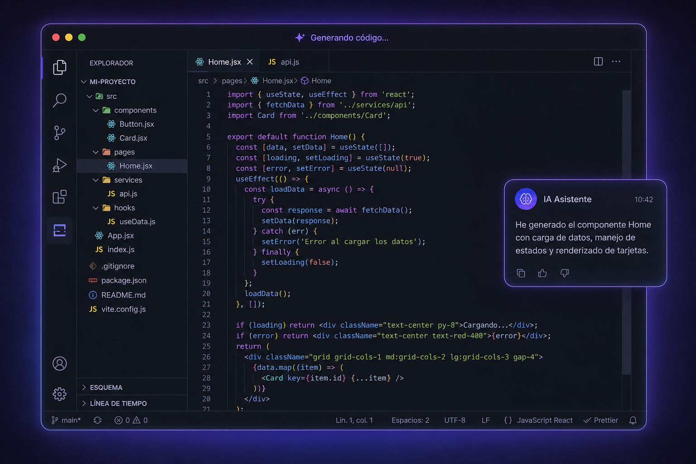696x464 pixels.
Task: Click the warnings triangle in status bar
Action: (136, 420)
